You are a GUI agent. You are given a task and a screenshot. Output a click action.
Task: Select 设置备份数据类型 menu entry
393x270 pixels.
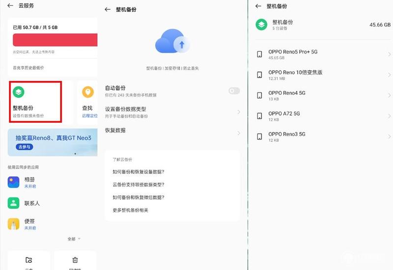[x=172, y=112]
